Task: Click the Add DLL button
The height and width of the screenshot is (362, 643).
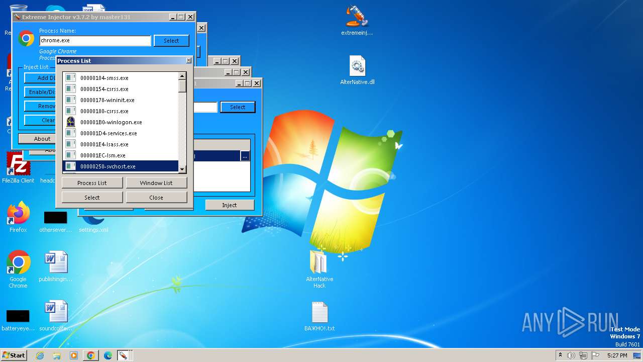Action: tap(41, 78)
